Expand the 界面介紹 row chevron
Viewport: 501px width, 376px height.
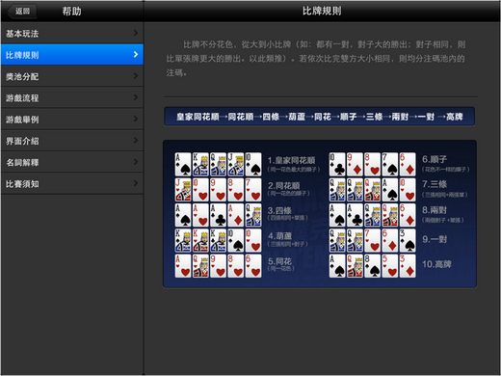[x=136, y=141]
